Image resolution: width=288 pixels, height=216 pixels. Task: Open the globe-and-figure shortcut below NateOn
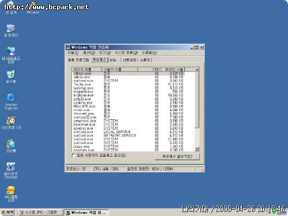pyautogui.click(x=11, y=146)
